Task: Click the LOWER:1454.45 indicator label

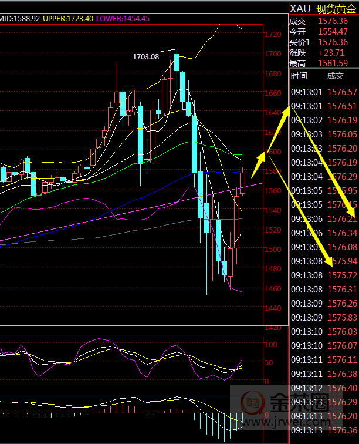Action: click(123, 19)
